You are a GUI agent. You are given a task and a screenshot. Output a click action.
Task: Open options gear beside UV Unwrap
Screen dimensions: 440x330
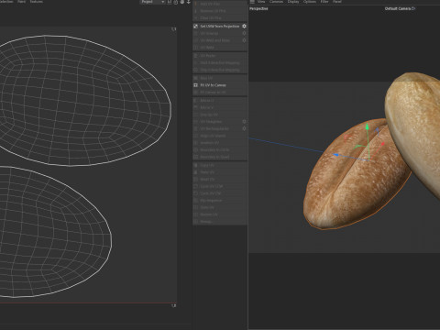244,33
